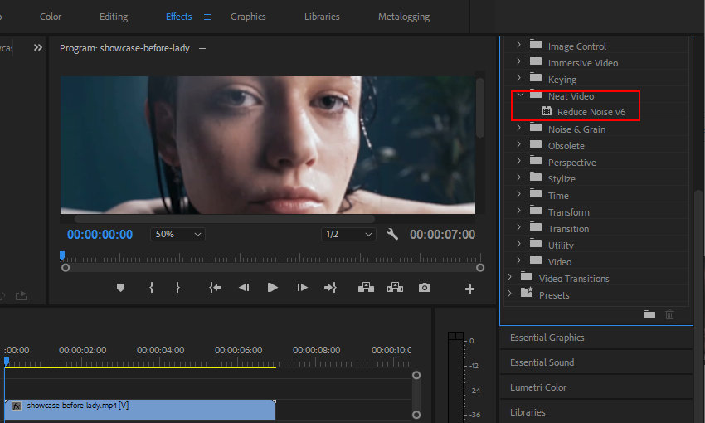
Task: Switch to Color workspace tab
Action: [x=51, y=17]
